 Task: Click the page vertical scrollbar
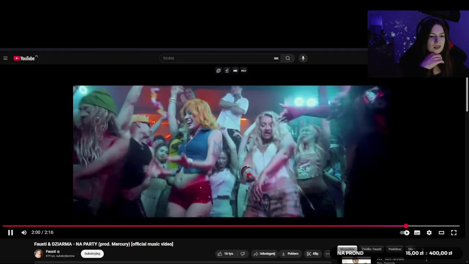(467, 94)
